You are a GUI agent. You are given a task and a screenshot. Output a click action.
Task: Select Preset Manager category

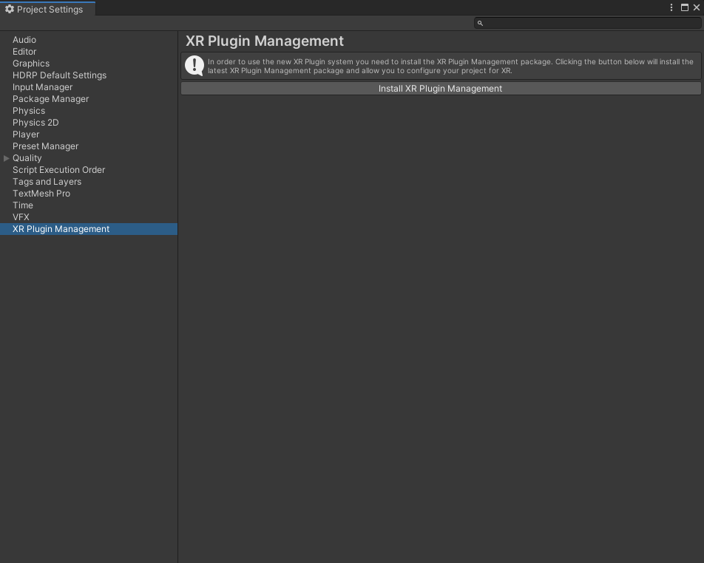pyautogui.click(x=45, y=146)
